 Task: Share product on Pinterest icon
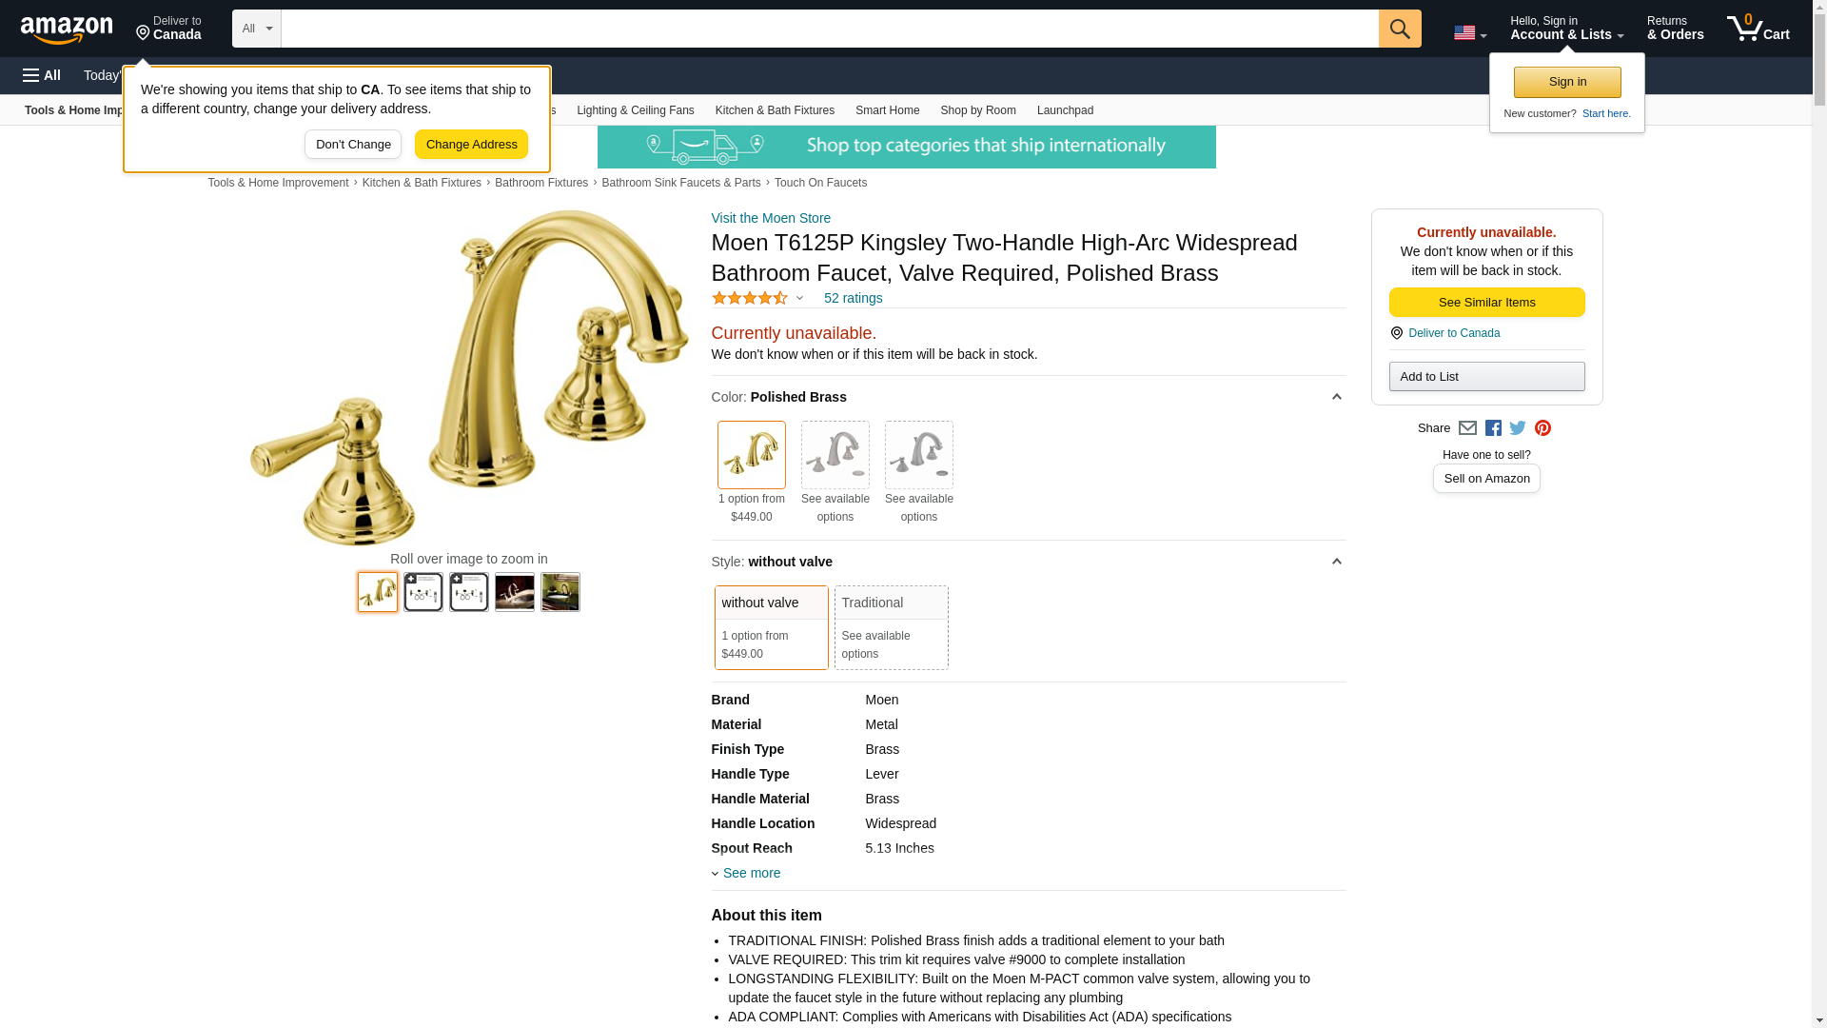[x=1542, y=428]
